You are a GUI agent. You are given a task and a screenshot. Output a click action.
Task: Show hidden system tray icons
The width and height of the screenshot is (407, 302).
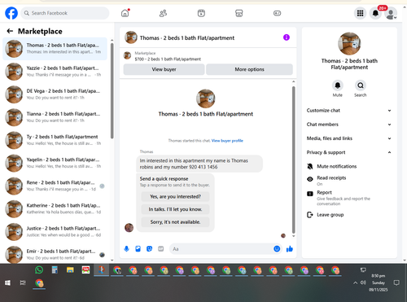pos(355,282)
